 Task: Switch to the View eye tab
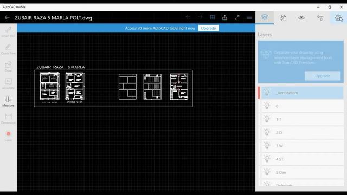pyautogui.click(x=301, y=18)
